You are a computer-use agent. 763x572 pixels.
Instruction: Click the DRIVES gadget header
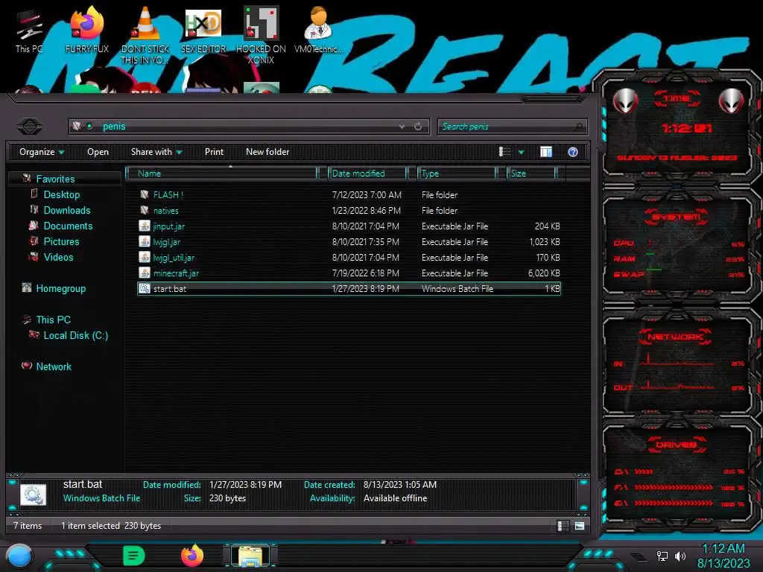pos(676,445)
